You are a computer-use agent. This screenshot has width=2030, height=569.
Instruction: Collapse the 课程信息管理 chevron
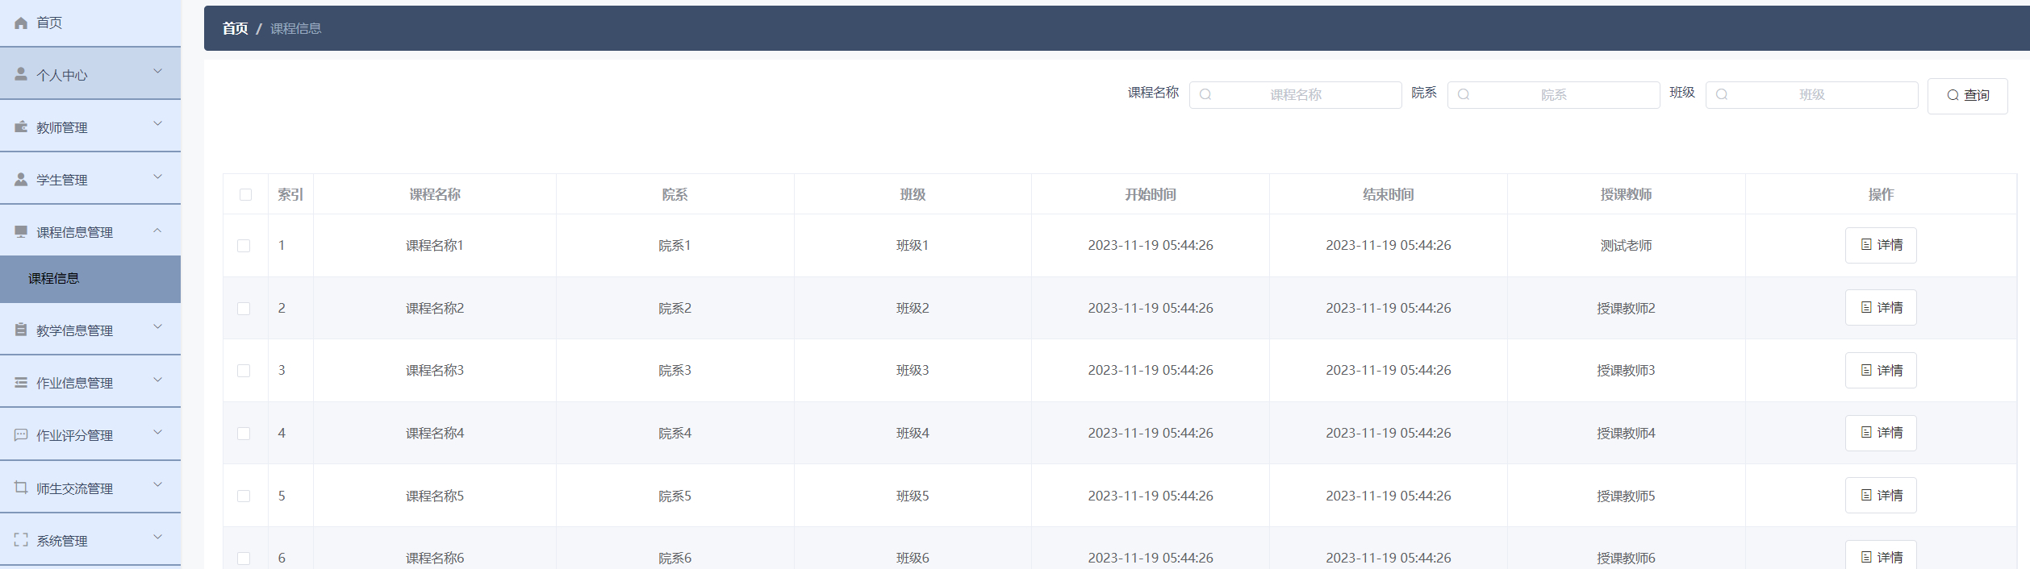click(158, 230)
